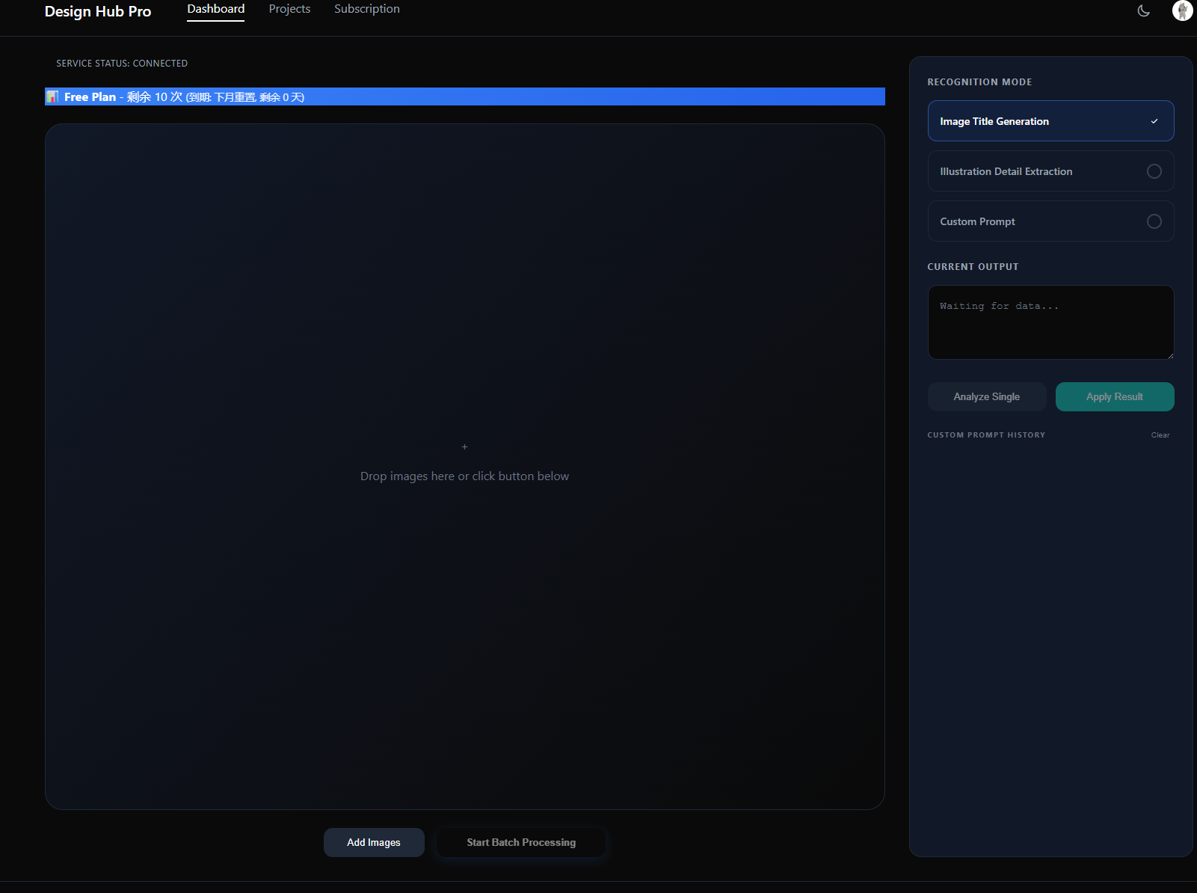Click 'SERVICE STATUS: CONNECTED' text
Viewport: 1197px width, 893px height.
pos(122,64)
